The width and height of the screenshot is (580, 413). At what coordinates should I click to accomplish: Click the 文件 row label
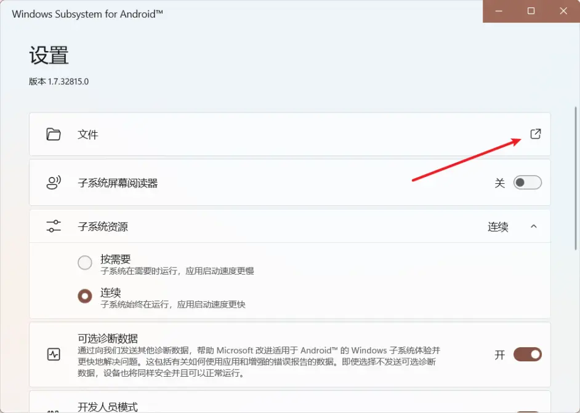tap(88, 135)
